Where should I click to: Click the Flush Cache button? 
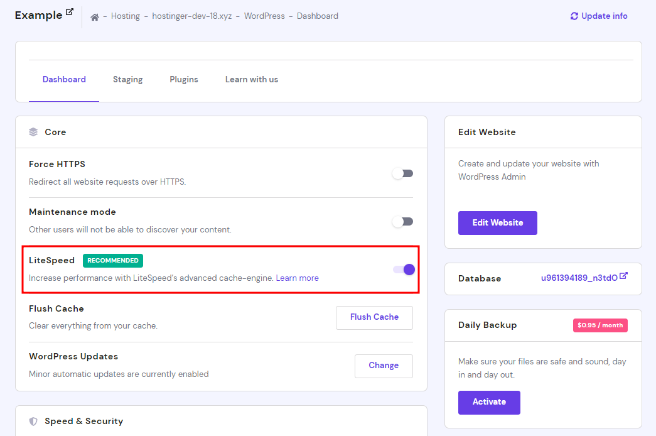click(x=374, y=317)
